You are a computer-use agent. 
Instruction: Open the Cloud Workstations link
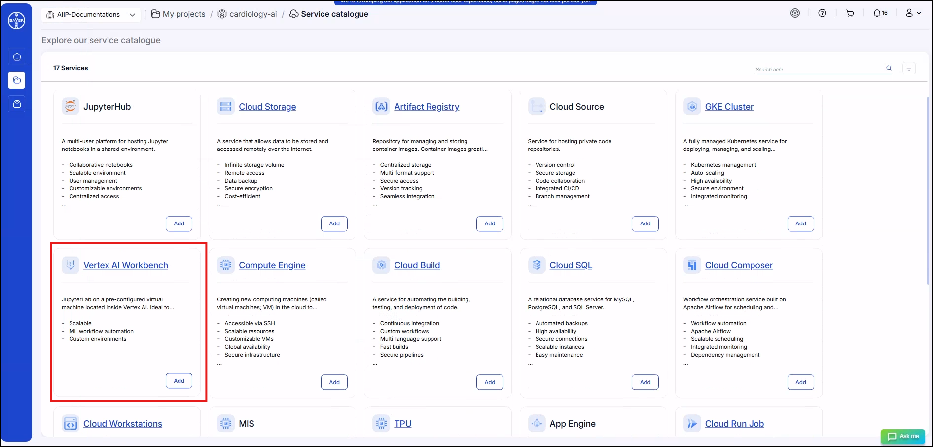[123, 424]
